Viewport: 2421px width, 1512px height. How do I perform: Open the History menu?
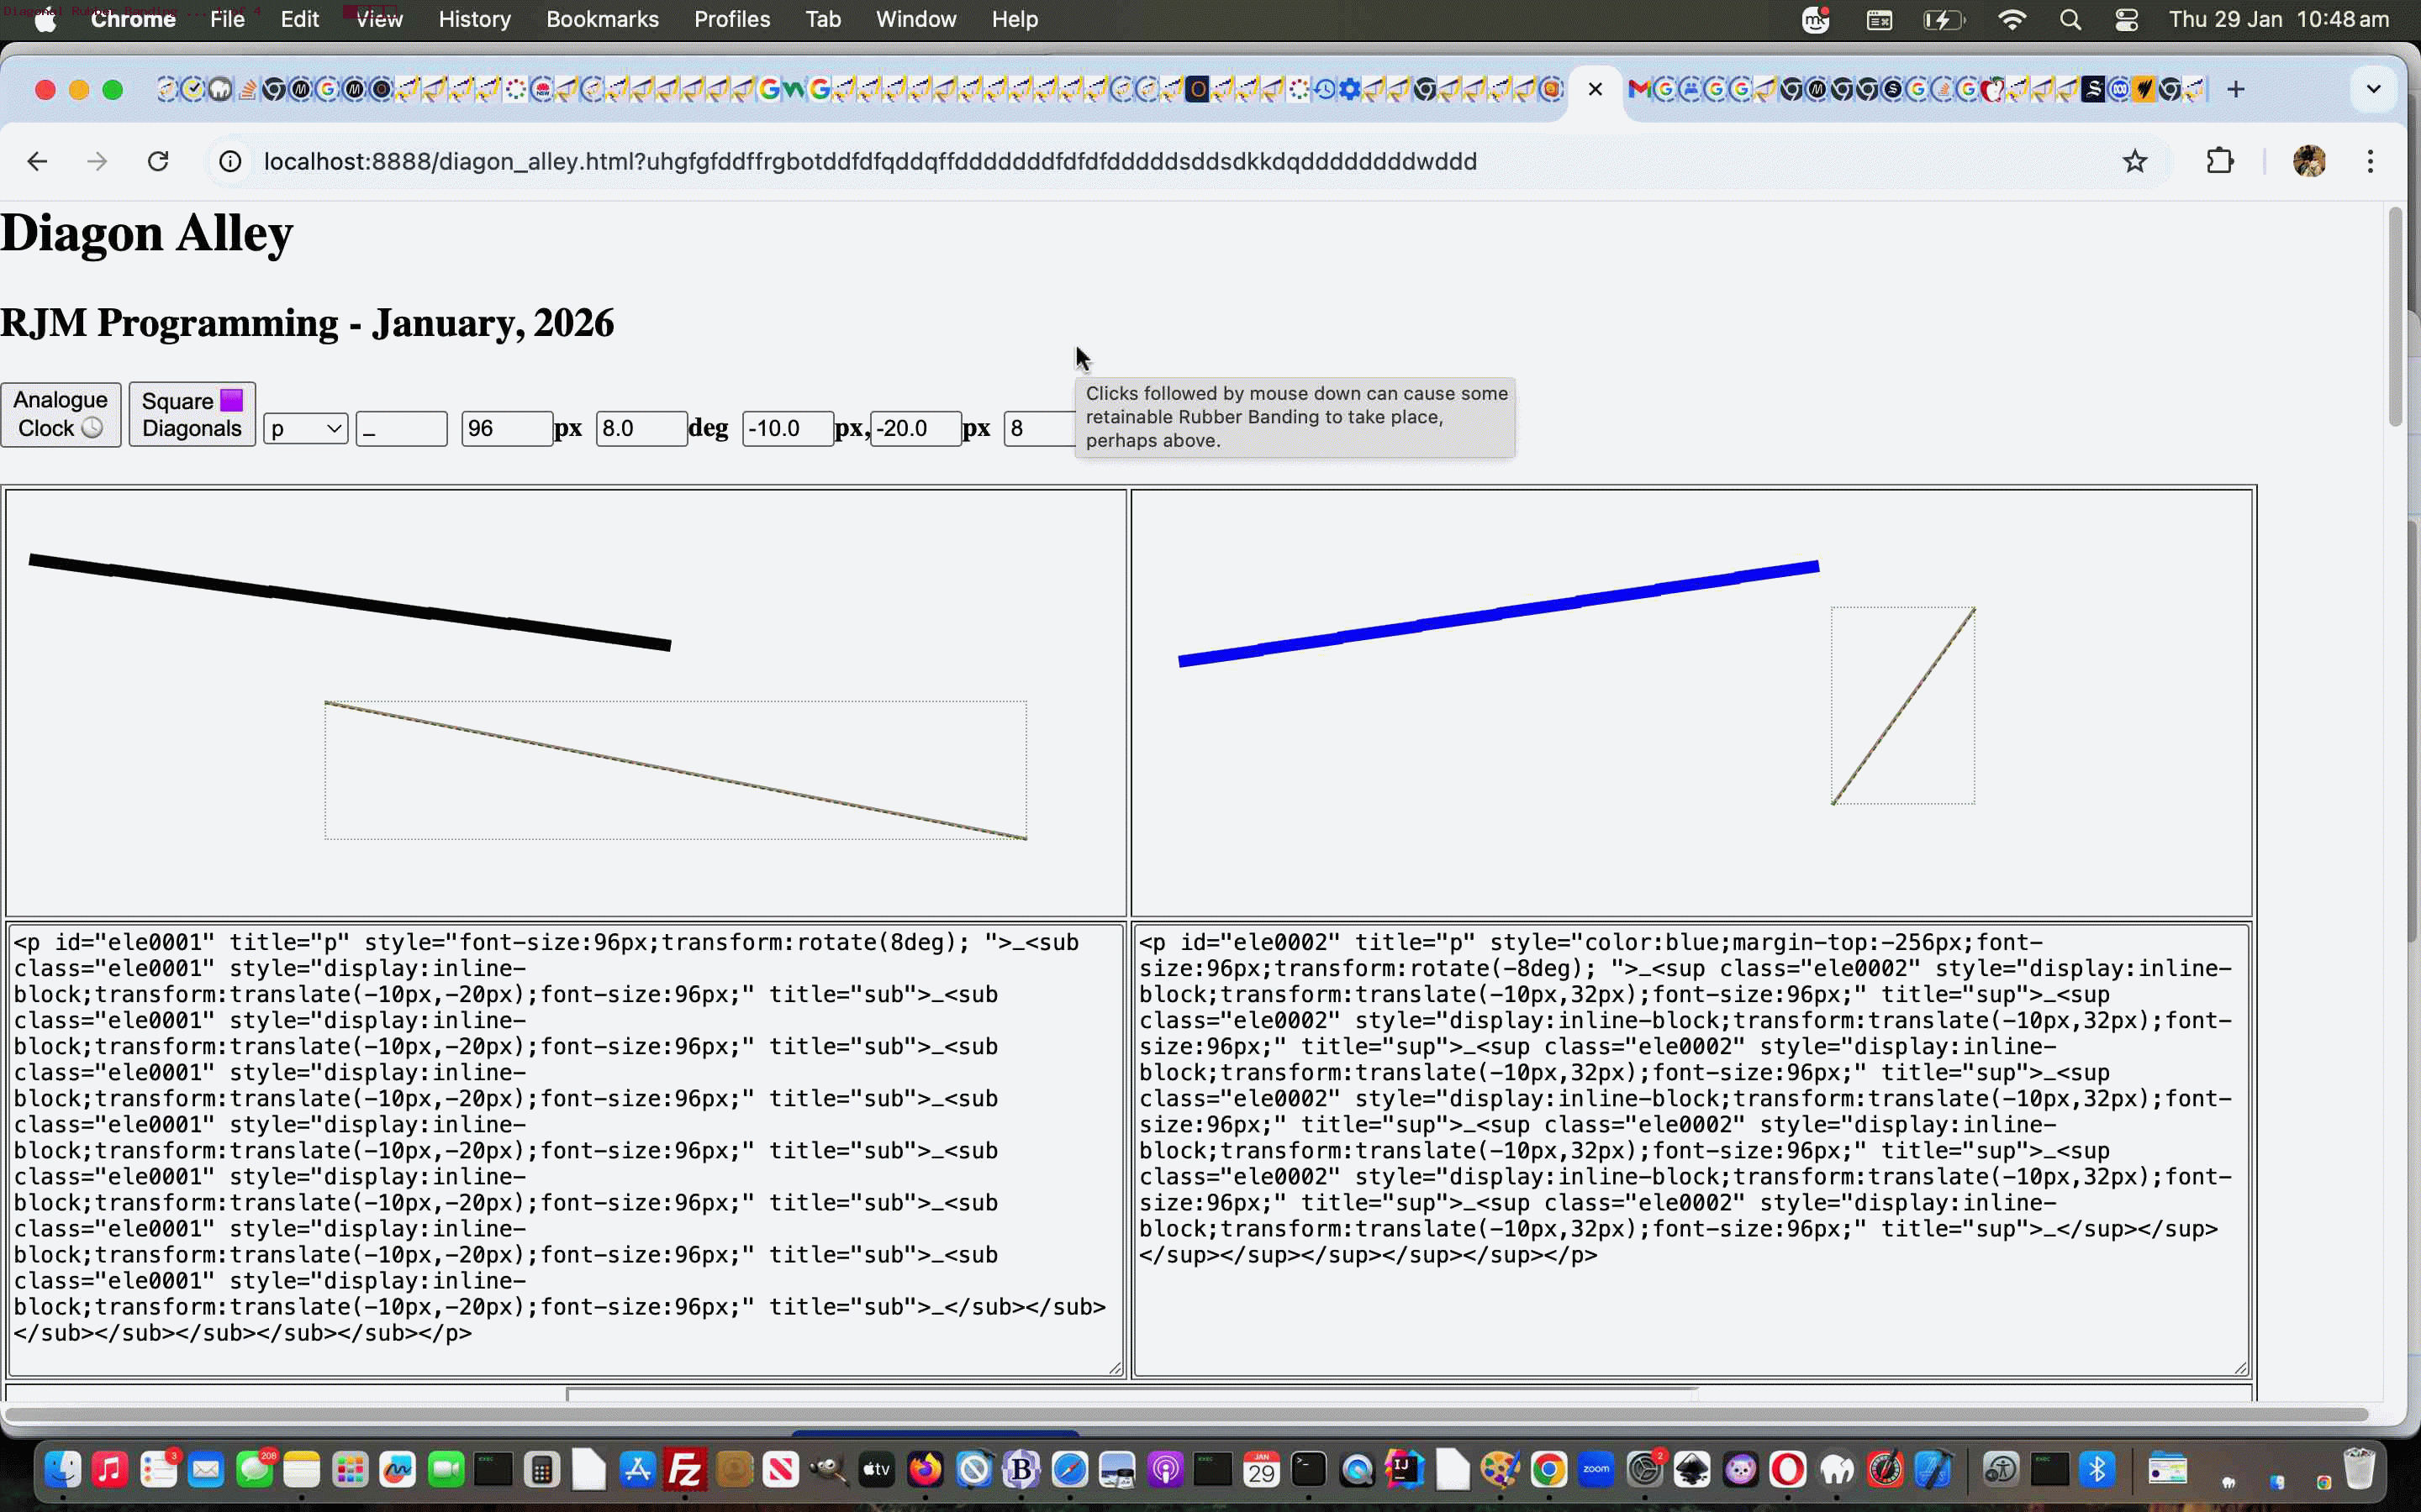[x=474, y=20]
